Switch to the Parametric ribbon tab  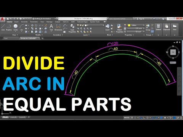pos(34,22)
